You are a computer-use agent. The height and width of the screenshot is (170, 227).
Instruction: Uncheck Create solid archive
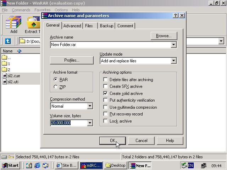[x=105, y=93]
